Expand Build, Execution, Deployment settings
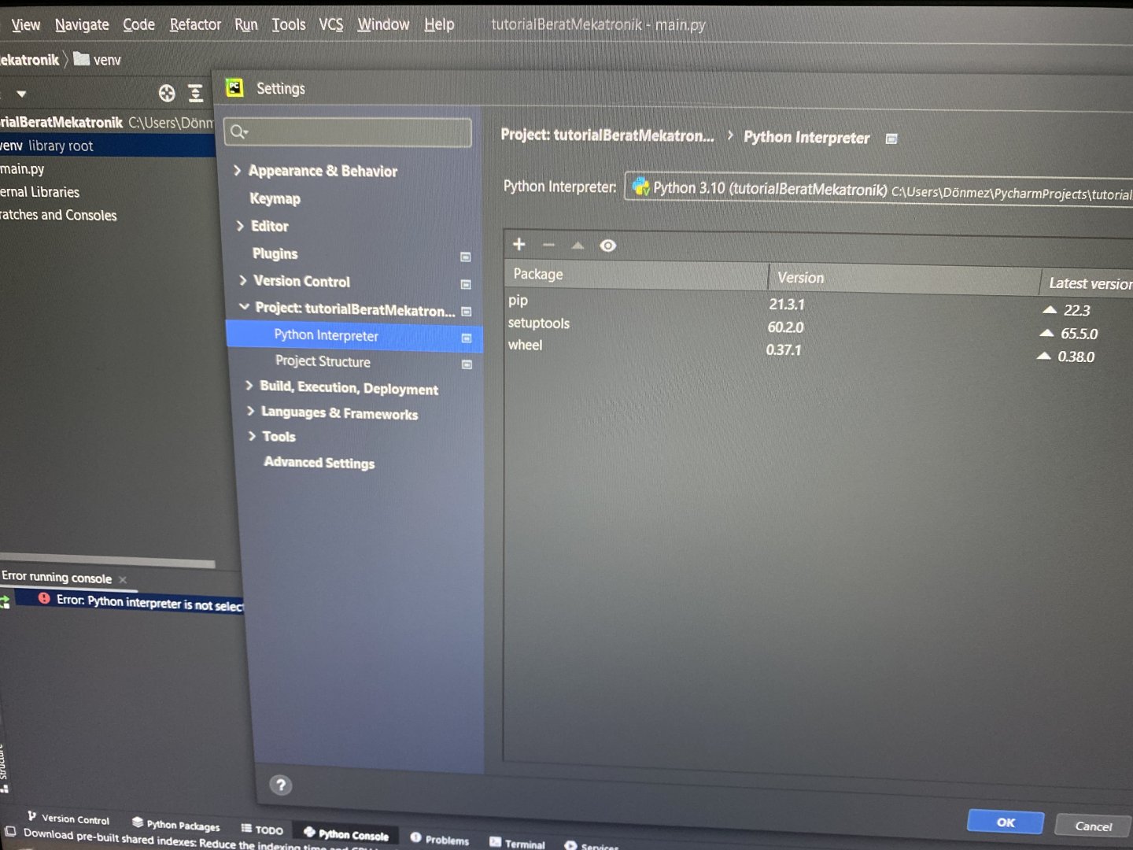 249,386
